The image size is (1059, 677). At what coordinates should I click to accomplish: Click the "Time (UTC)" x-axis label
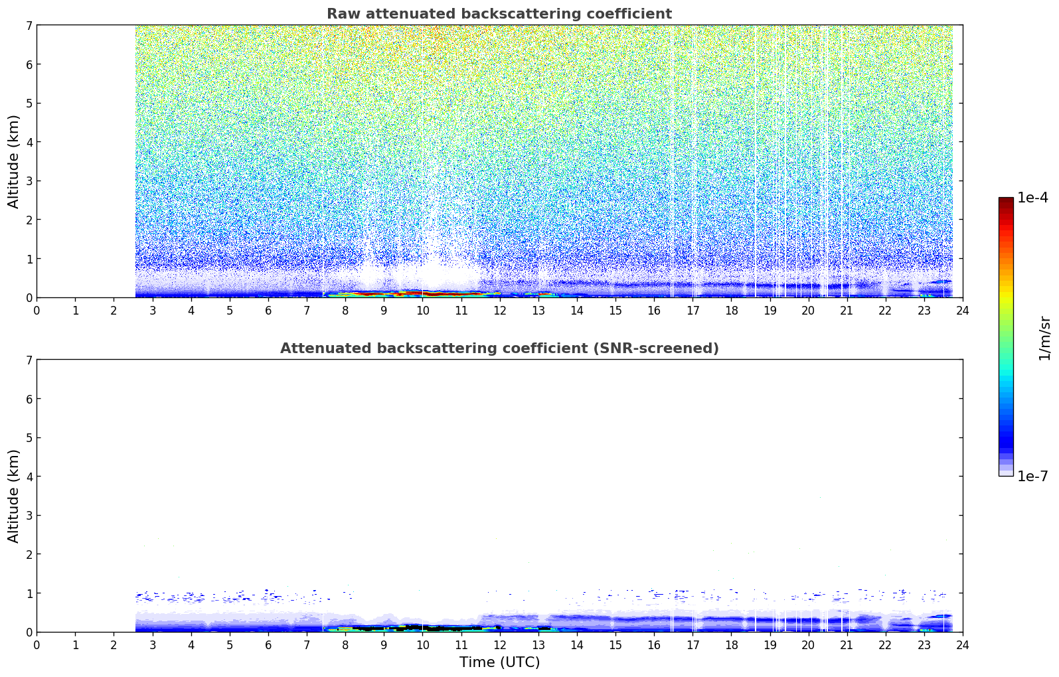coord(499,662)
